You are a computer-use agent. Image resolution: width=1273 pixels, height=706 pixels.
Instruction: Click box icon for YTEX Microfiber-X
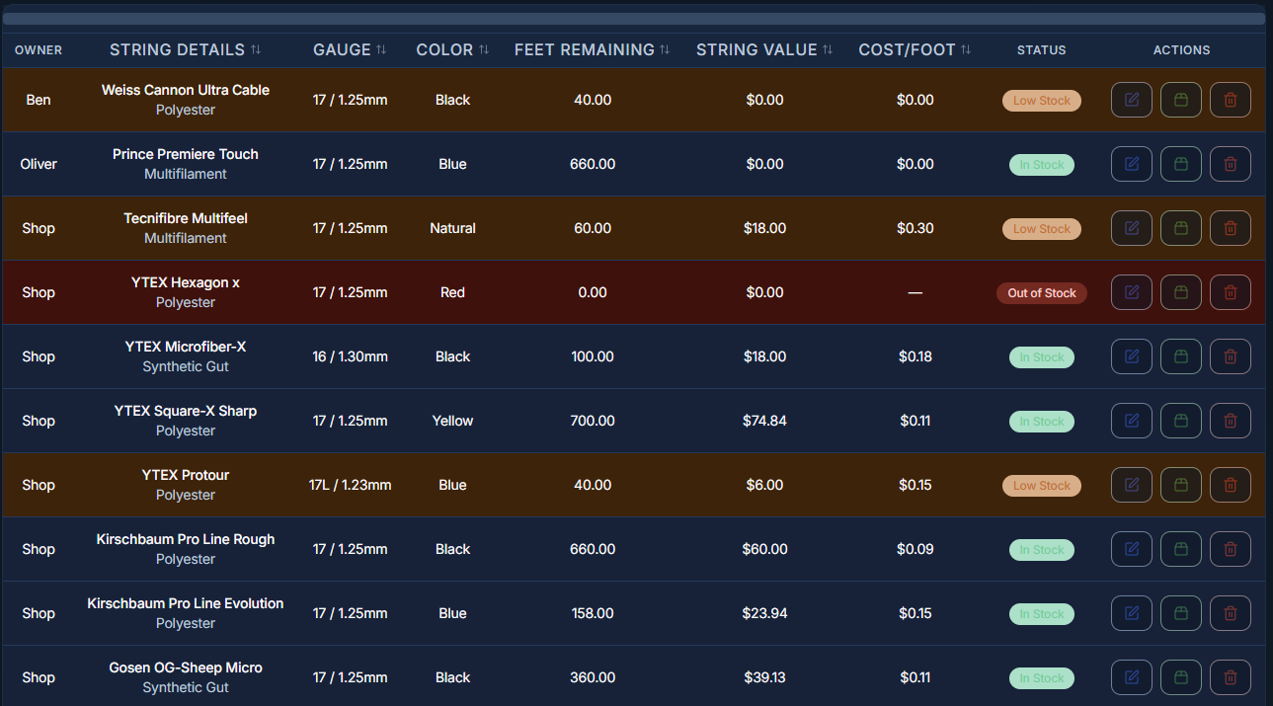click(x=1181, y=356)
